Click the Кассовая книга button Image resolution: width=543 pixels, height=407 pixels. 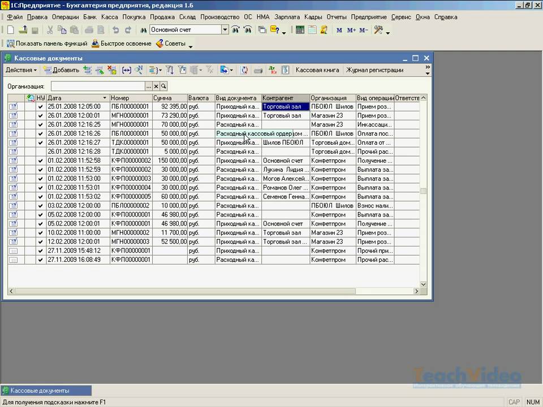pos(317,70)
